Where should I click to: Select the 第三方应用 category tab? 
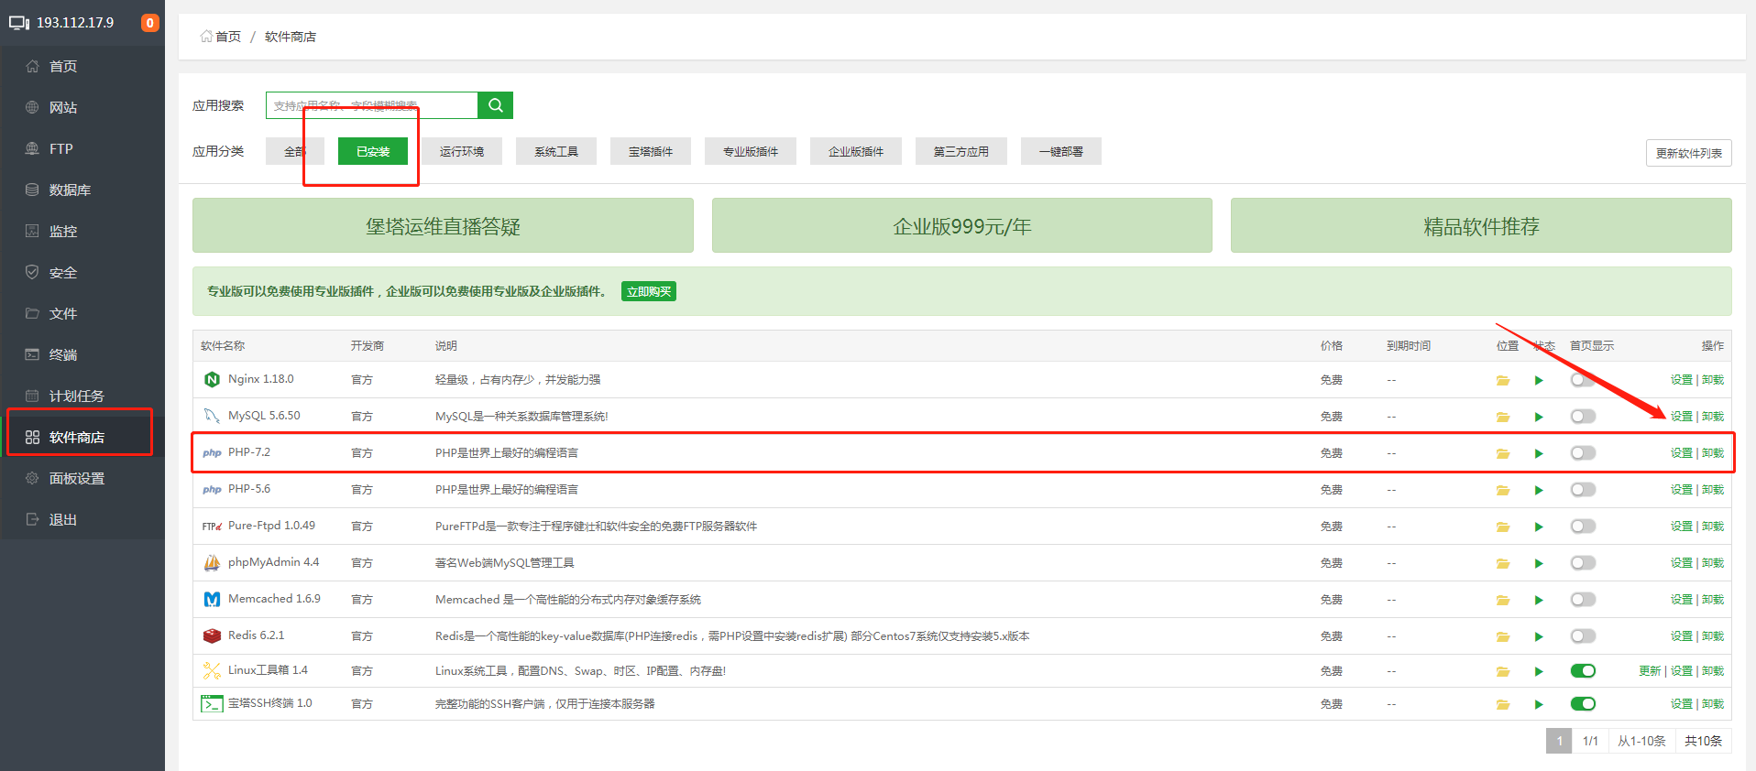(x=961, y=151)
